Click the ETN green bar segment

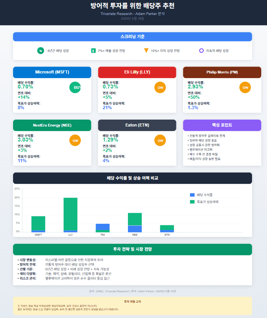(167, 228)
